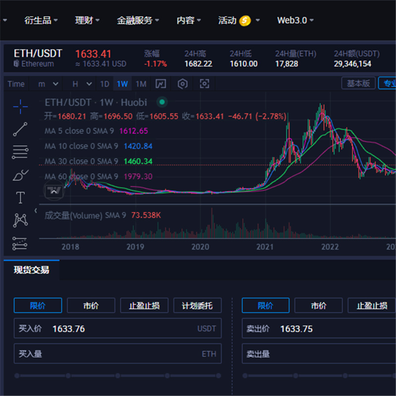Click the last price 1633.41 in header
This screenshot has width=396, height=396.
(x=93, y=54)
